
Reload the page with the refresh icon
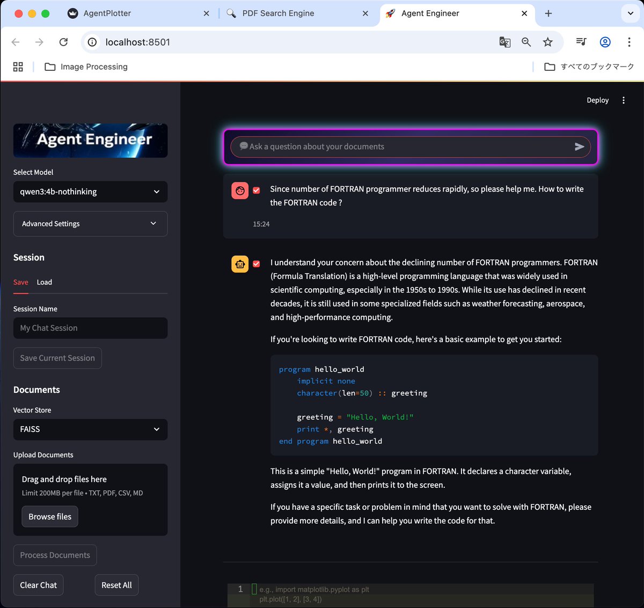click(x=63, y=42)
